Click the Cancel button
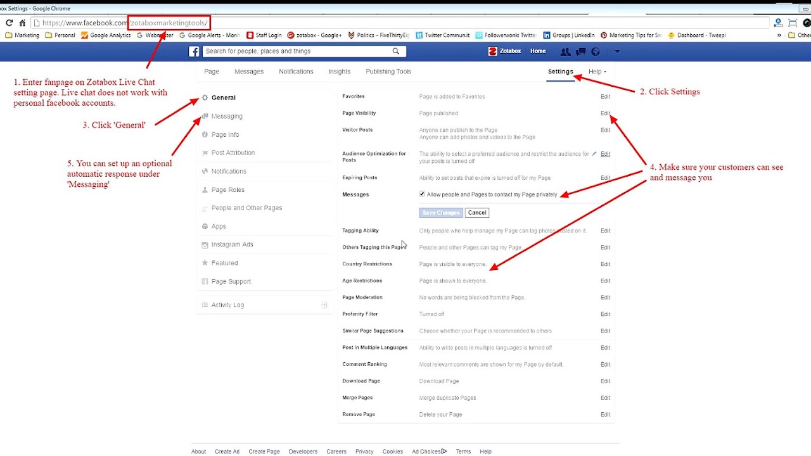The width and height of the screenshot is (811, 456). (x=477, y=213)
